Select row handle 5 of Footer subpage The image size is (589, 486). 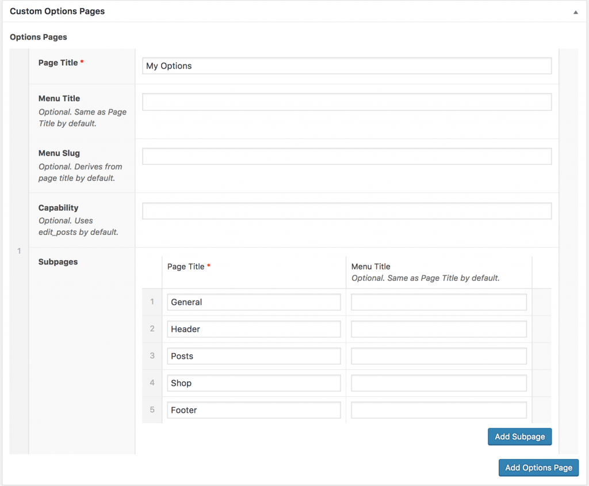click(x=152, y=409)
